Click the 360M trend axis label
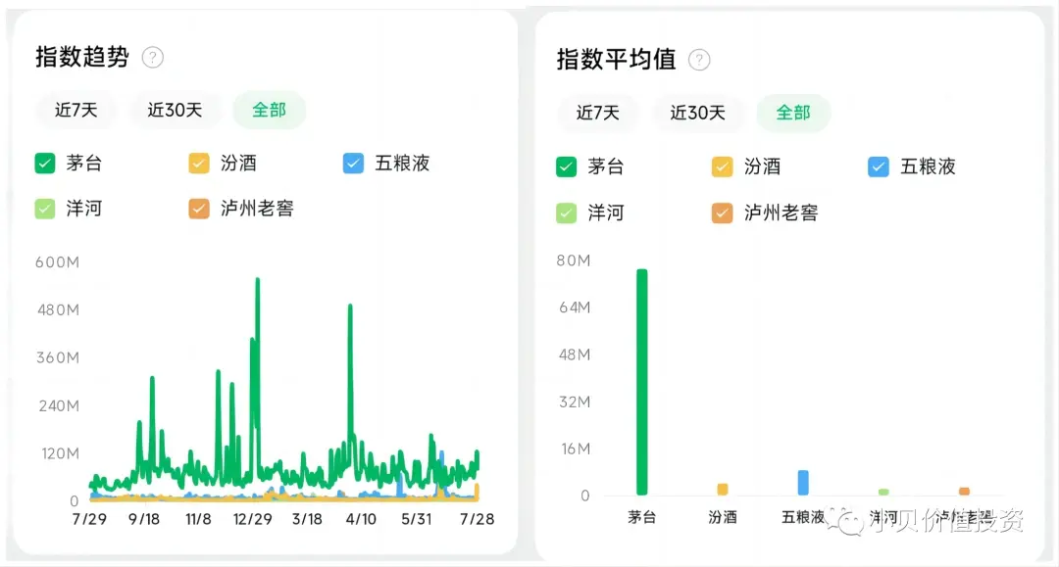This screenshot has height=567, width=1059. coord(58,358)
